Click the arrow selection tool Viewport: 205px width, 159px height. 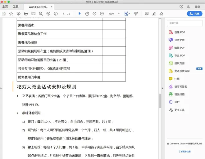pyautogui.click(x=80, y=14)
